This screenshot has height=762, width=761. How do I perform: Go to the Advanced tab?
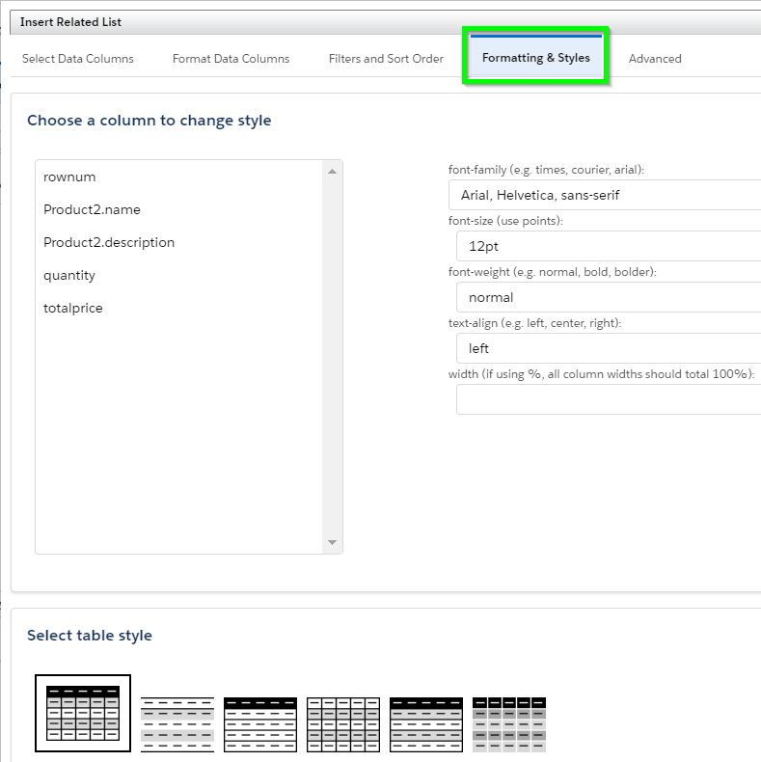click(x=655, y=59)
